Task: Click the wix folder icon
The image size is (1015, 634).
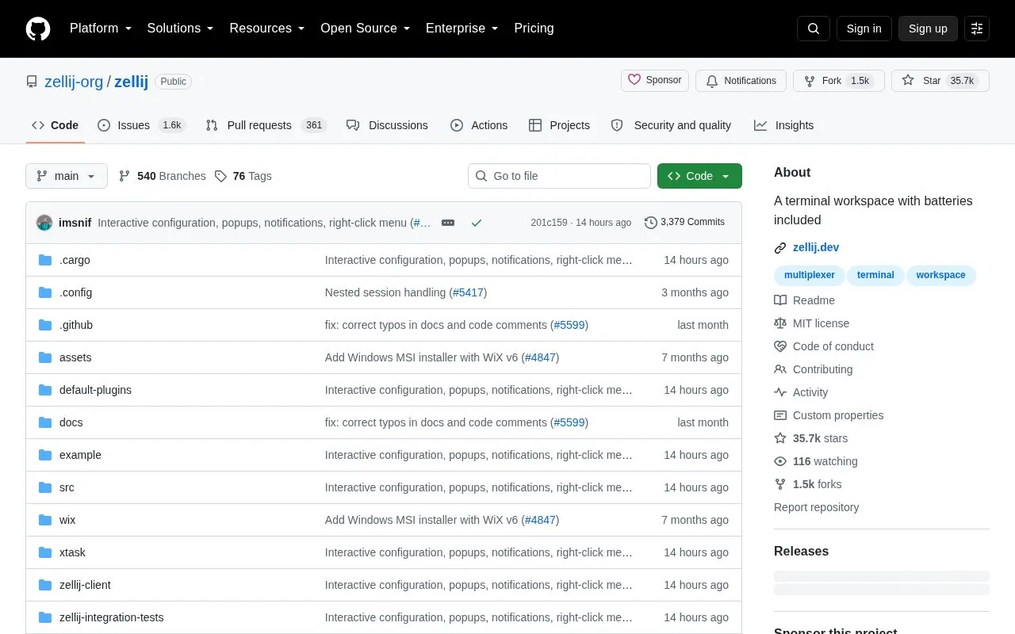Action: coord(45,520)
